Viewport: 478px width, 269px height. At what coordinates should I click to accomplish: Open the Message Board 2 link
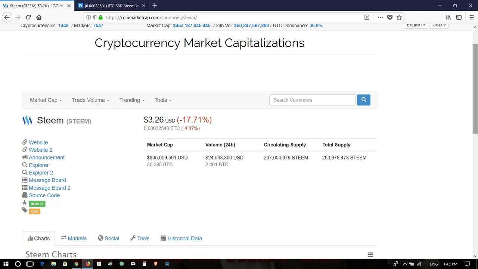click(50, 188)
